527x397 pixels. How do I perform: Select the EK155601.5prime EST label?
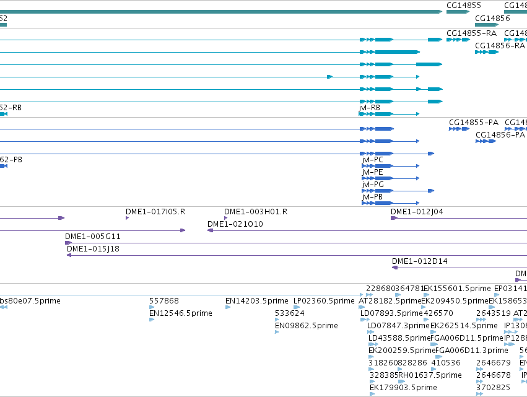point(457,289)
